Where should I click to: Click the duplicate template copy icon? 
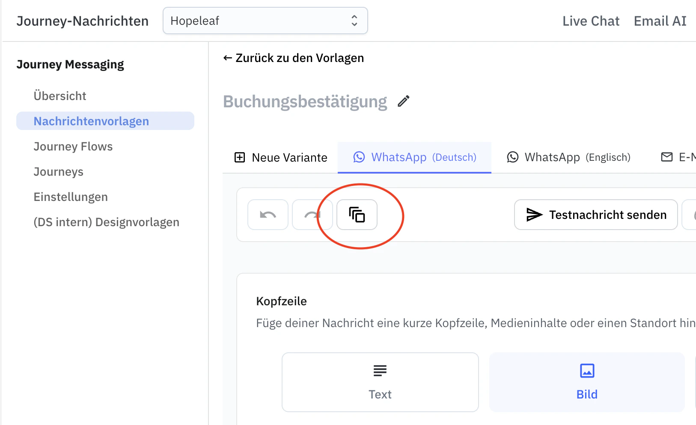[x=357, y=215]
